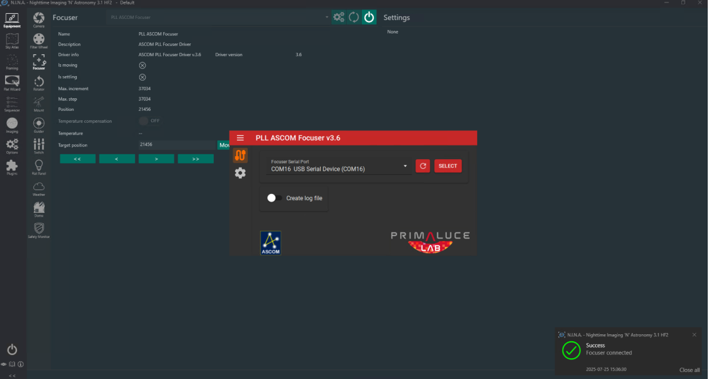
Task: Select the Mount telescope icon
Action: [39, 104]
